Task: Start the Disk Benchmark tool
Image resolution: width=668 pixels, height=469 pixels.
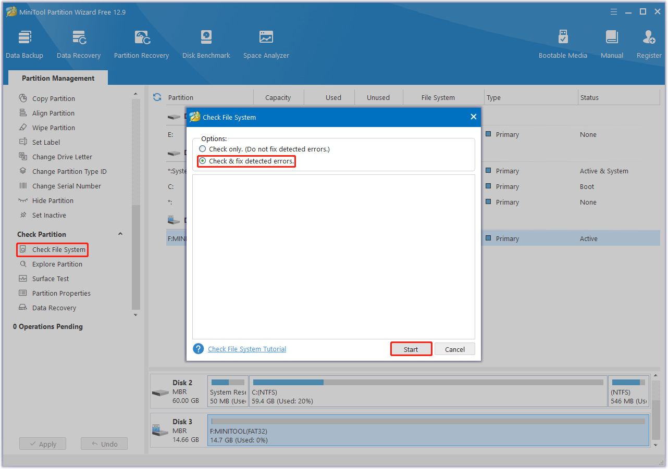Action: 206,44
